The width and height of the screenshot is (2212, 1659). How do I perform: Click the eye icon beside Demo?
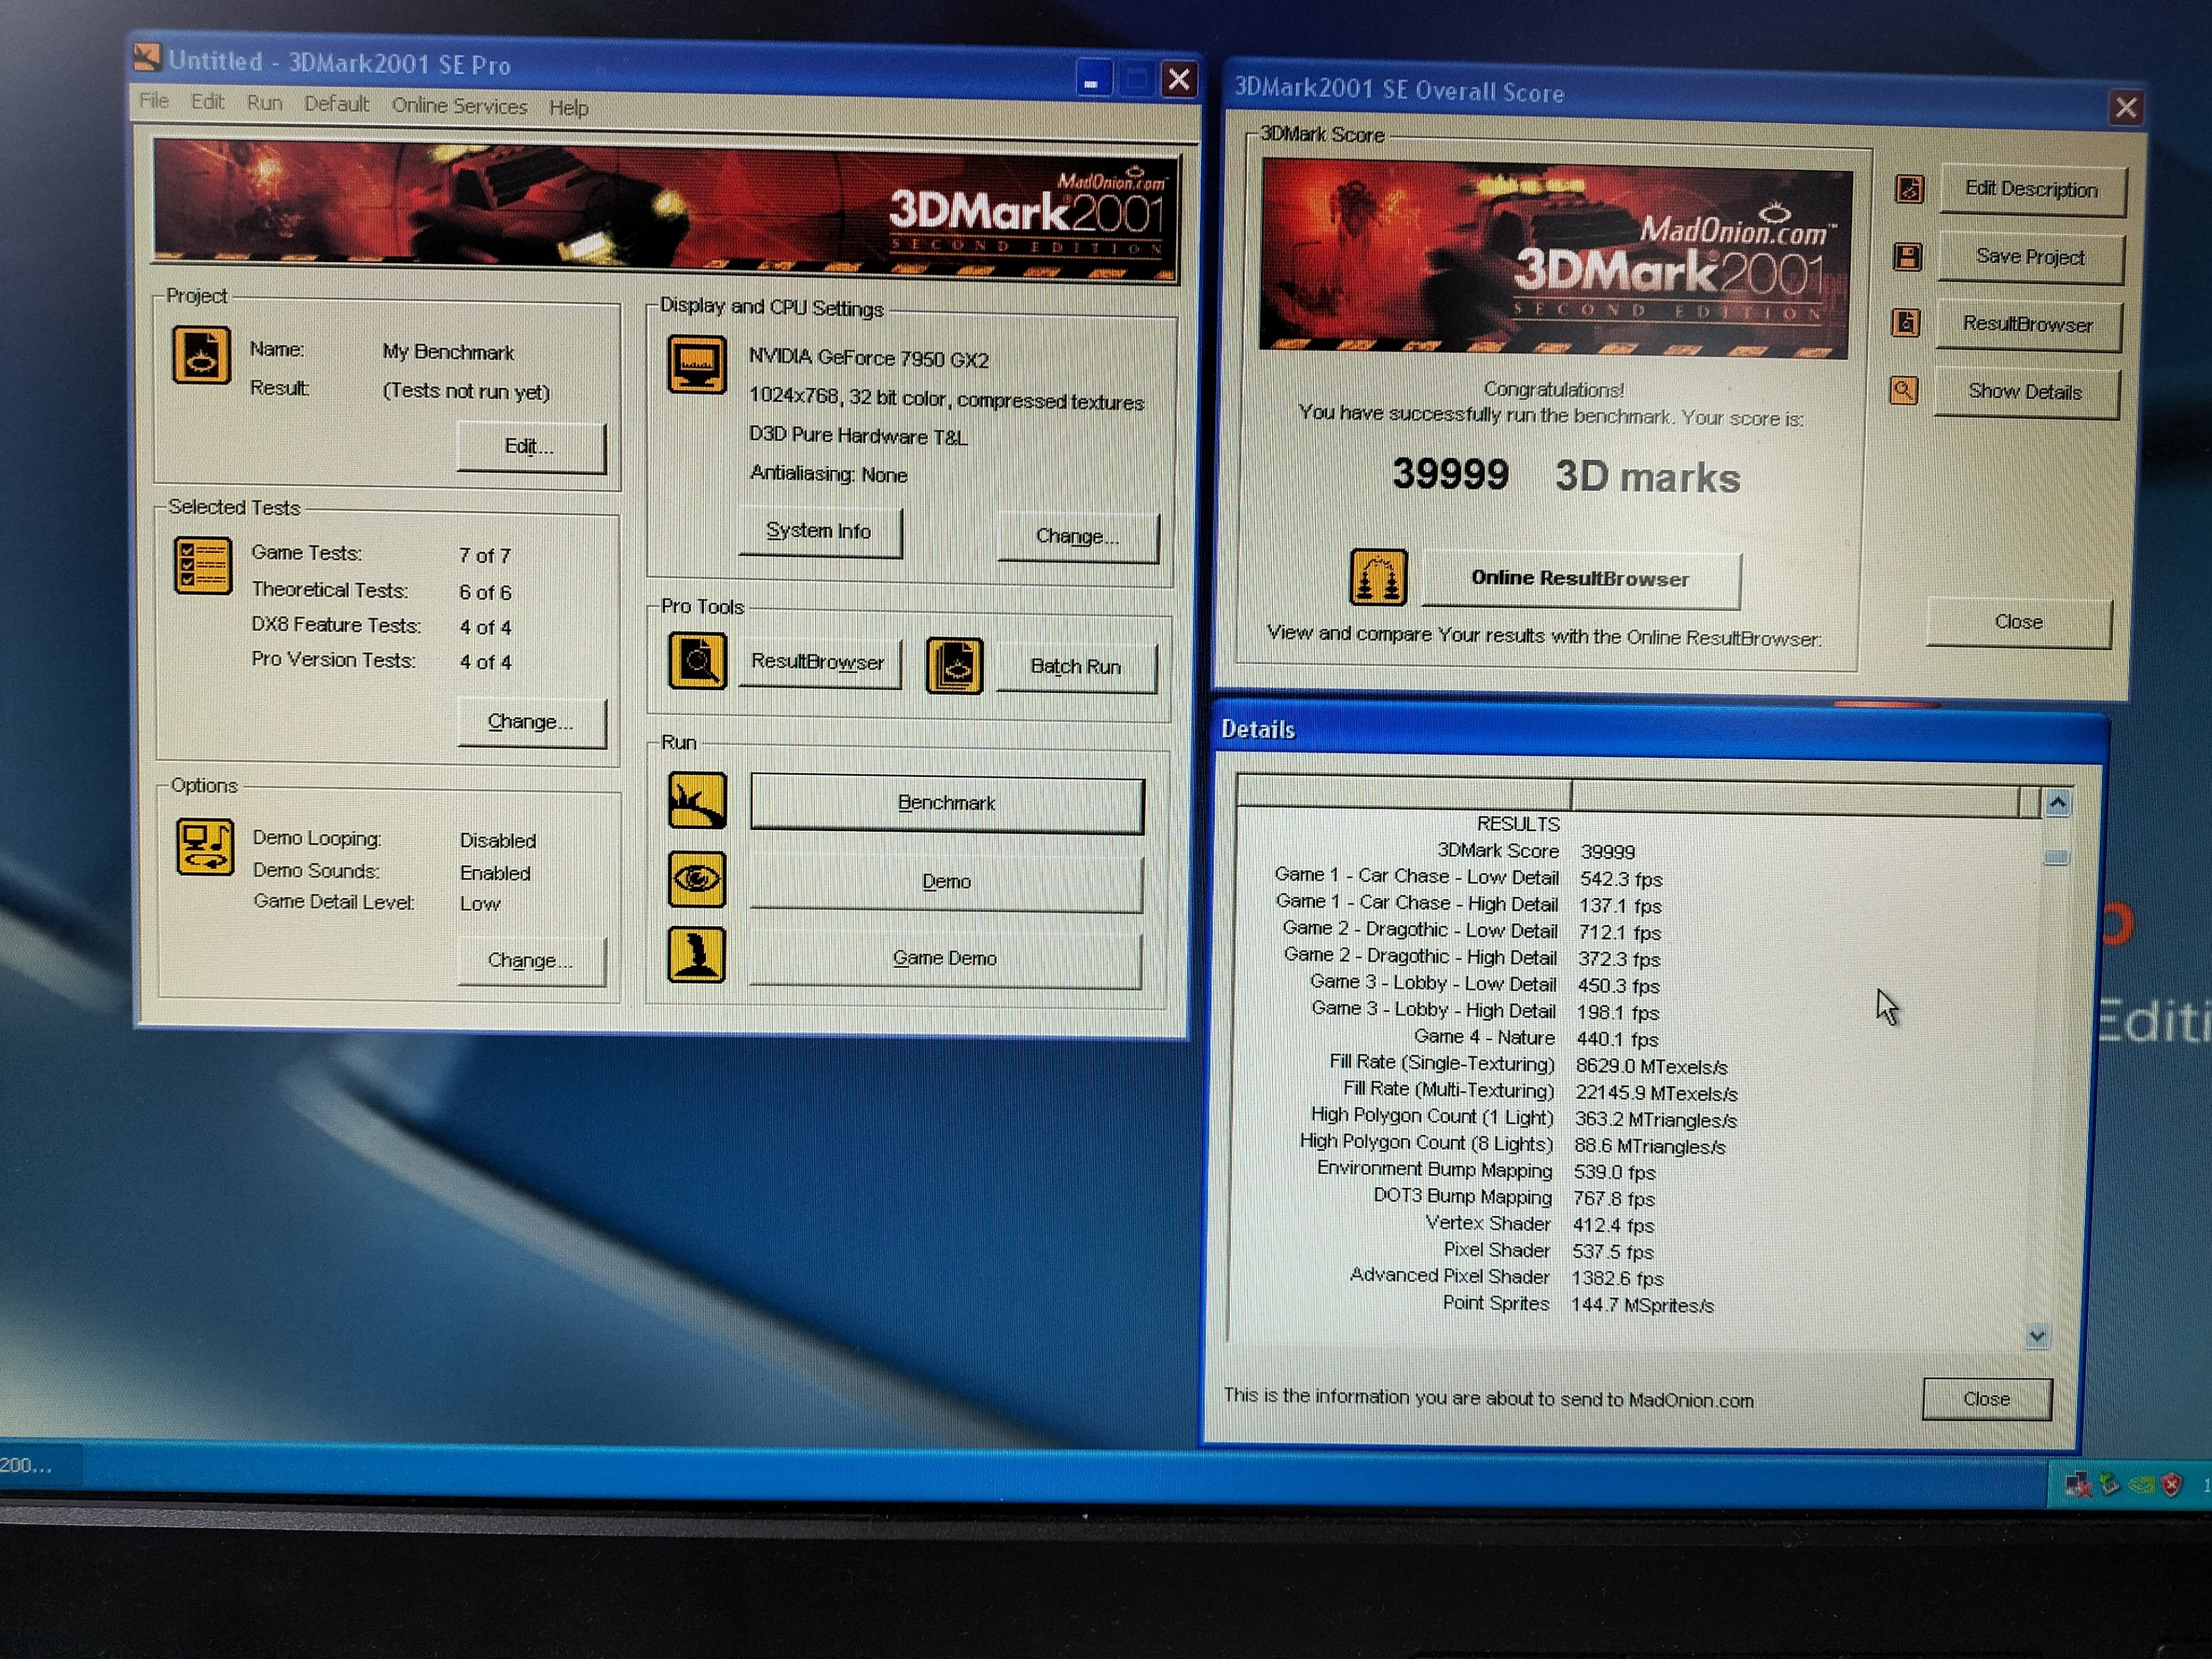pos(697,880)
